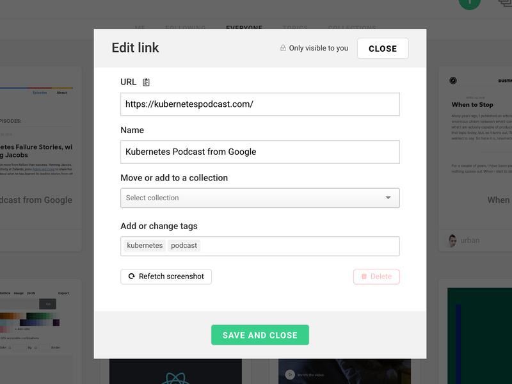
Task: Click into the URL input field
Action: (260, 104)
